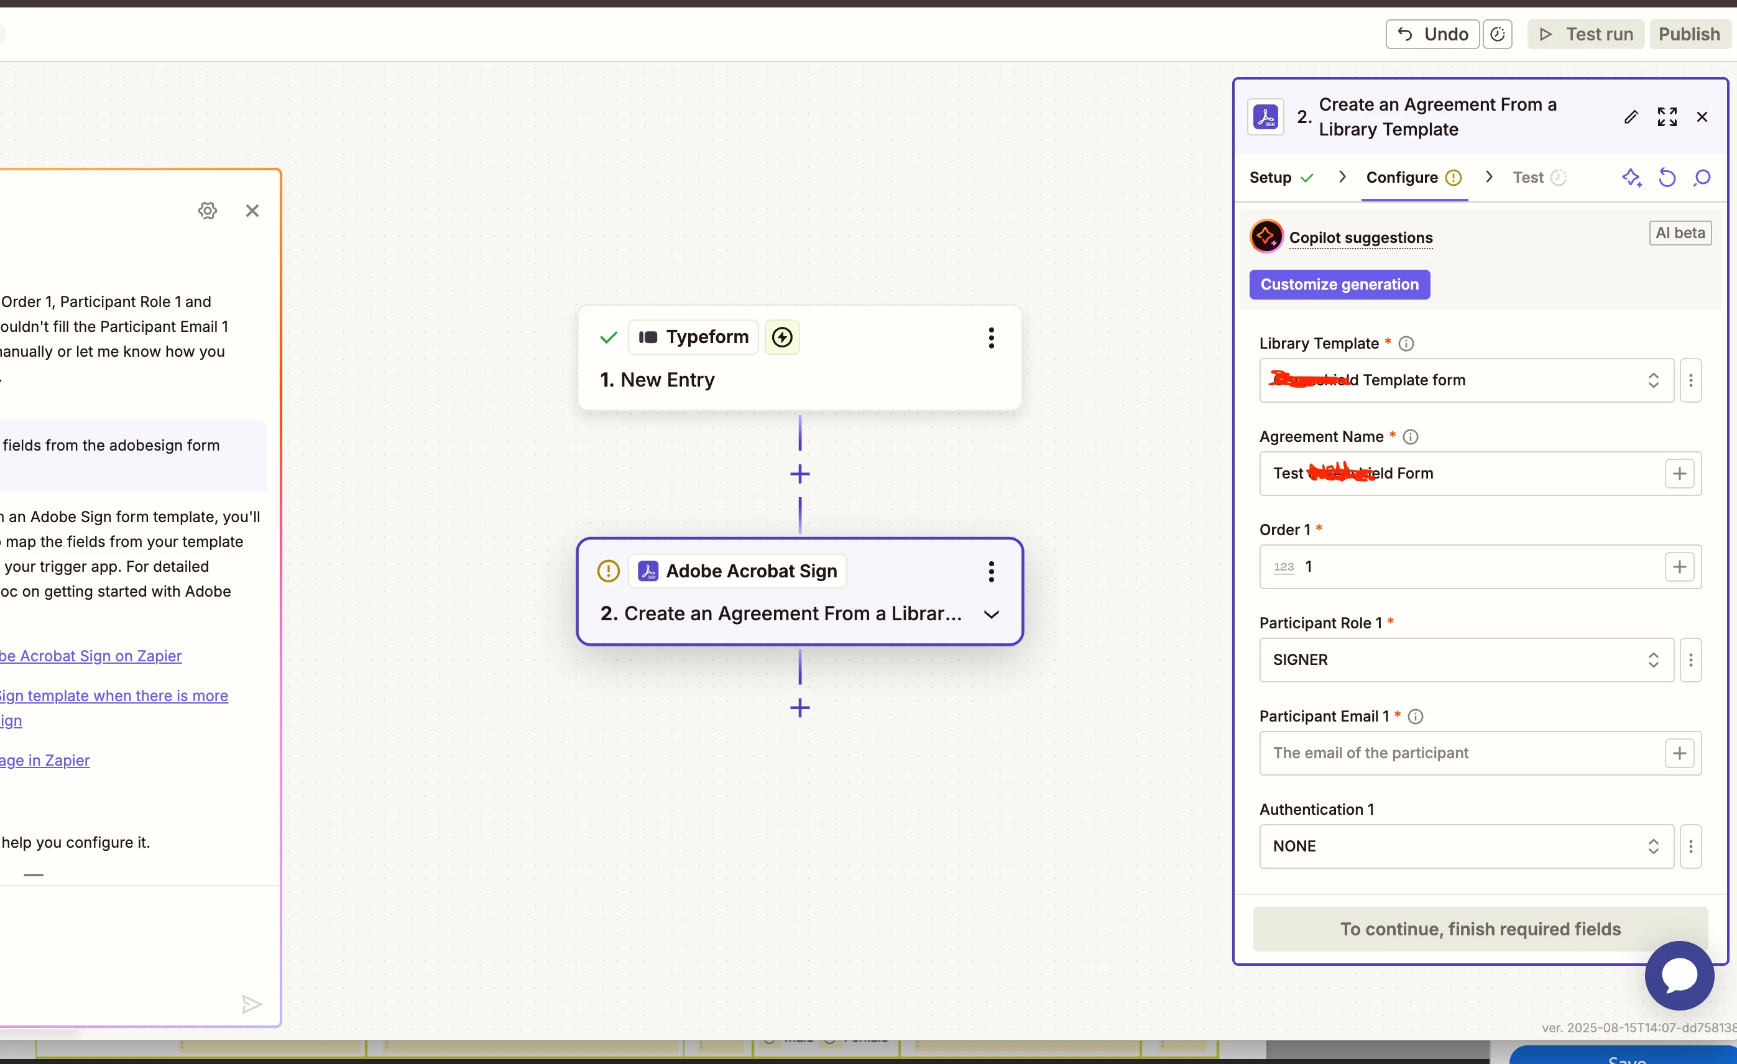Click the Typeform trigger lightning icon

(782, 337)
